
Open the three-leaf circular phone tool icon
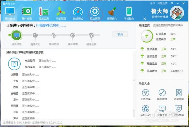point(146,109)
